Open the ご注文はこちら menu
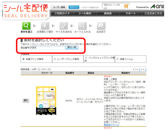The width and height of the screenshot is (168, 130). coord(153,13)
